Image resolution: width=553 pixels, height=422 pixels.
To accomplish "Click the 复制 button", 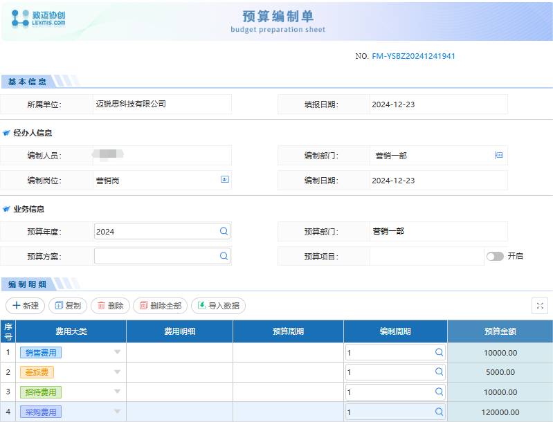I will (x=68, y=306).
